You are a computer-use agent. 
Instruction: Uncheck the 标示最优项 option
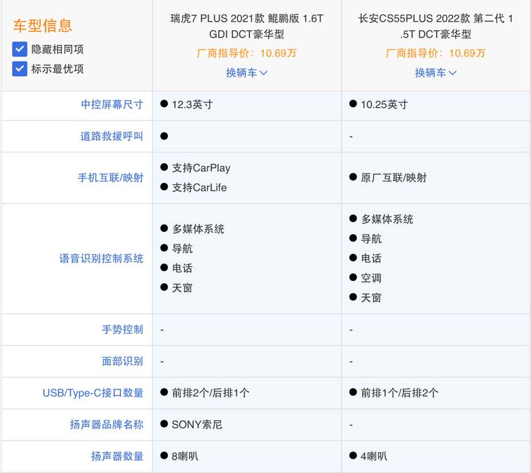[x=20, y=69]
